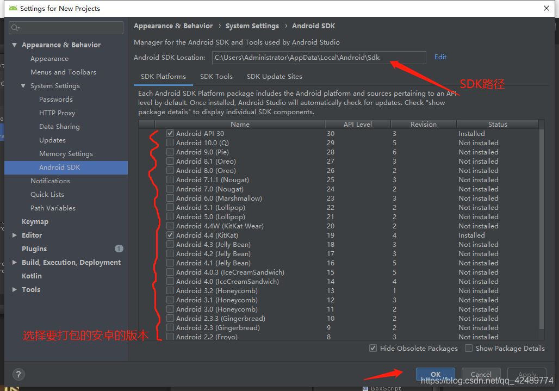Sort by the API Level column header
The image size is (559, 391).
[358, 124]
